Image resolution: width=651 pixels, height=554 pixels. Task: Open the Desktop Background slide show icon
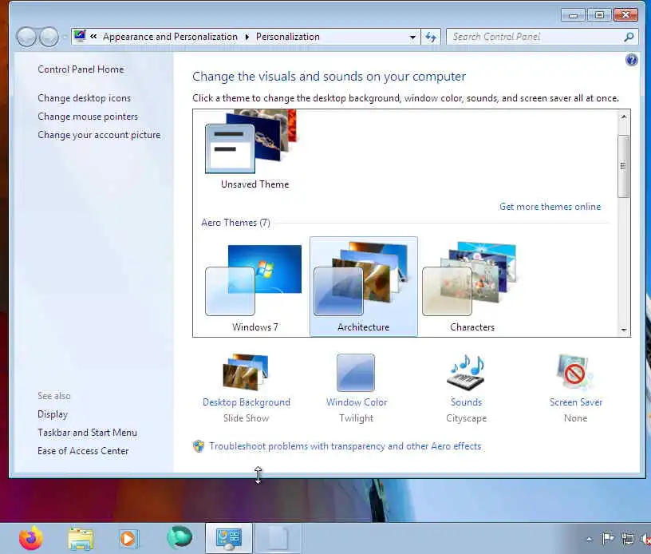pyautogui.click(x=246, y=372)
